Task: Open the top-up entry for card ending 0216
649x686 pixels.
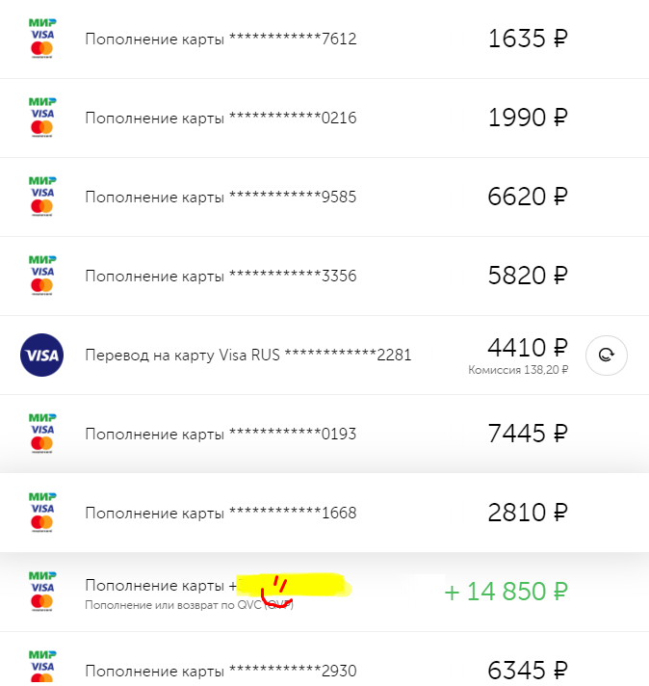Action: pyautogui.click(x=221, y=119)
